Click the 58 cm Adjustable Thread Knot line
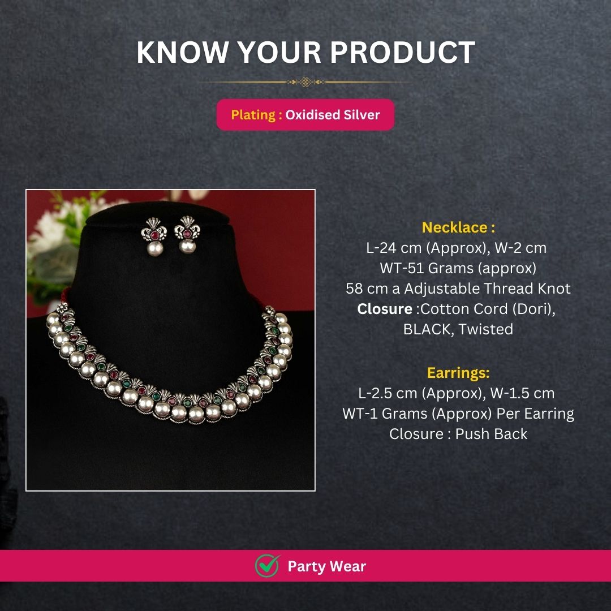 coord(458,289)
